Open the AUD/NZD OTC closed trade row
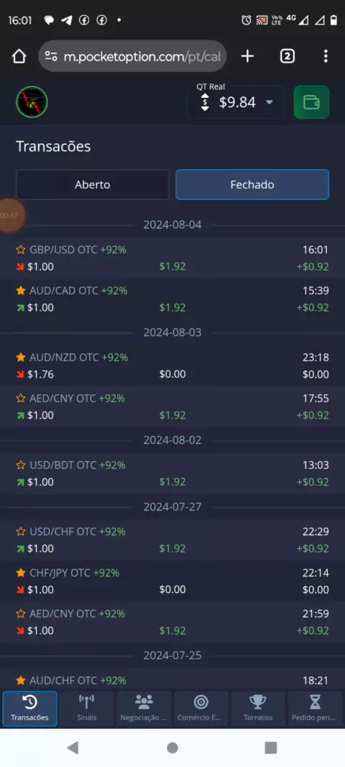Viewport: 345px width, 767px height. click(x=172, y=366)
